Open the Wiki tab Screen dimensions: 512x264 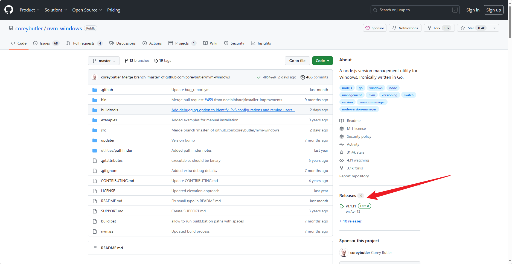(210, 43)
